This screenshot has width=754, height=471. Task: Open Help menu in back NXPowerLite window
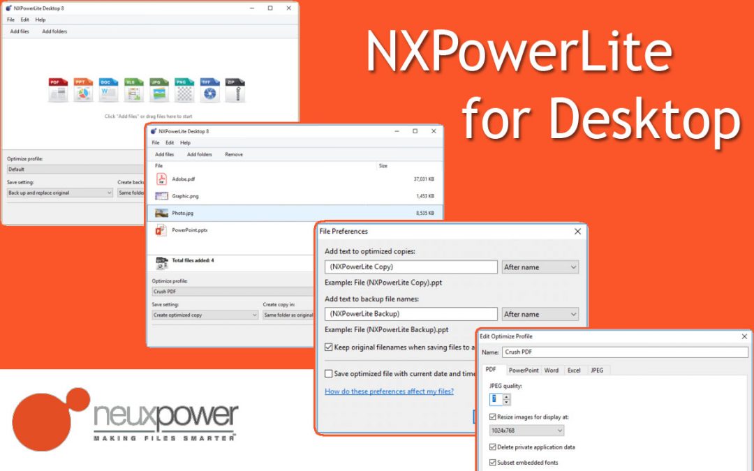pyautogui.click(x=40, y=20)
